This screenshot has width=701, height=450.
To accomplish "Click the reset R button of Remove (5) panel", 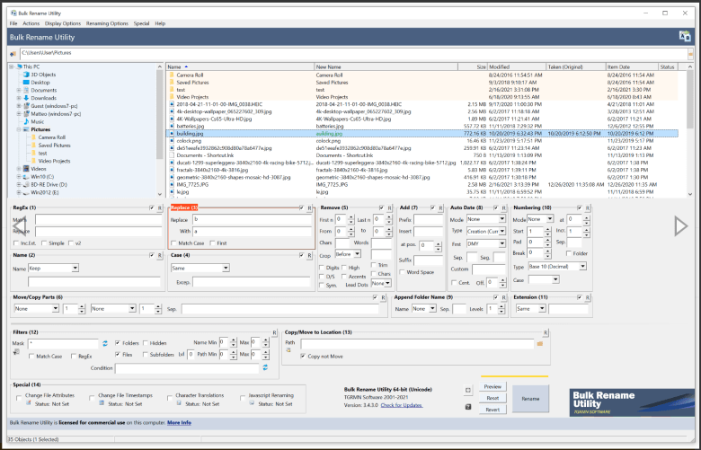I will (389, 208).
